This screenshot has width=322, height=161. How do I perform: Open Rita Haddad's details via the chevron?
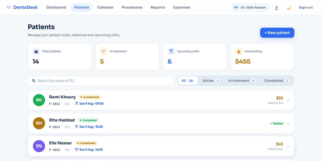pos(288,124)
